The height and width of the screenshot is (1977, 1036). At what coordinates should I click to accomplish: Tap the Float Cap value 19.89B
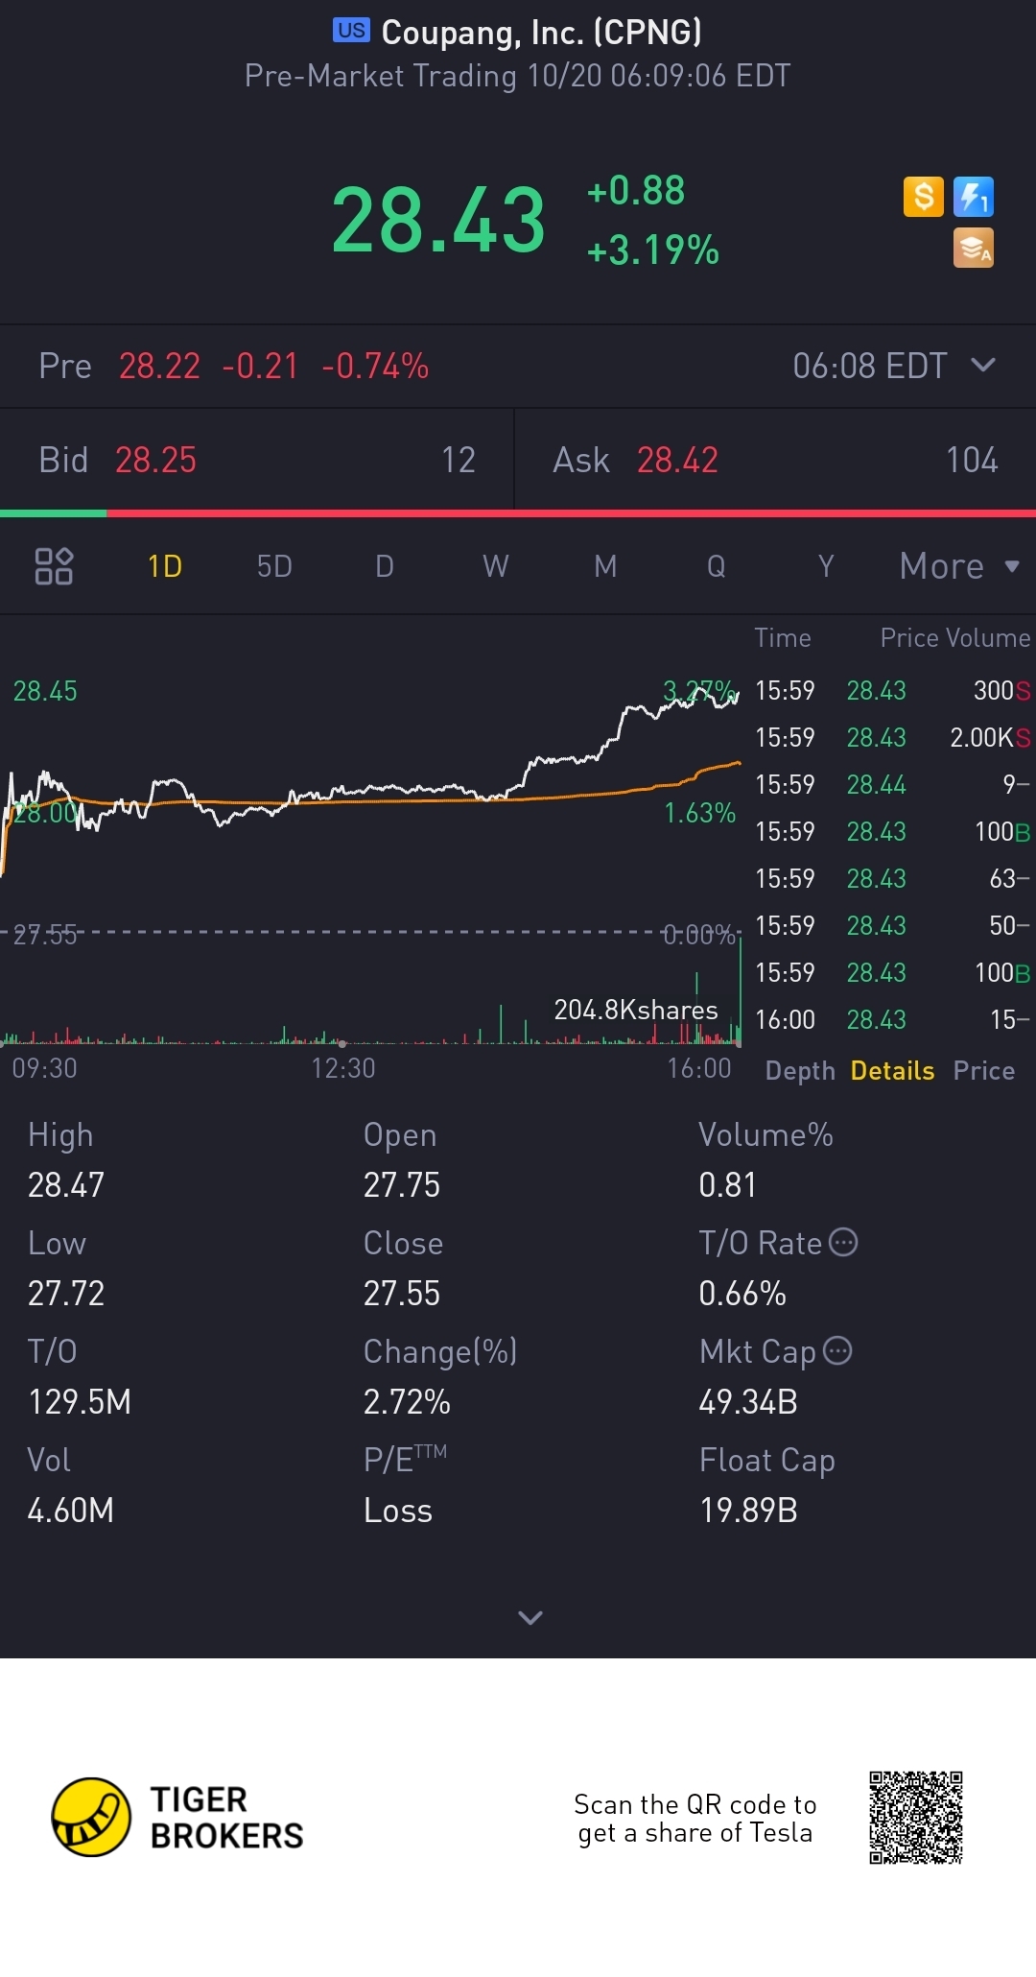[x=748, y=1511]
